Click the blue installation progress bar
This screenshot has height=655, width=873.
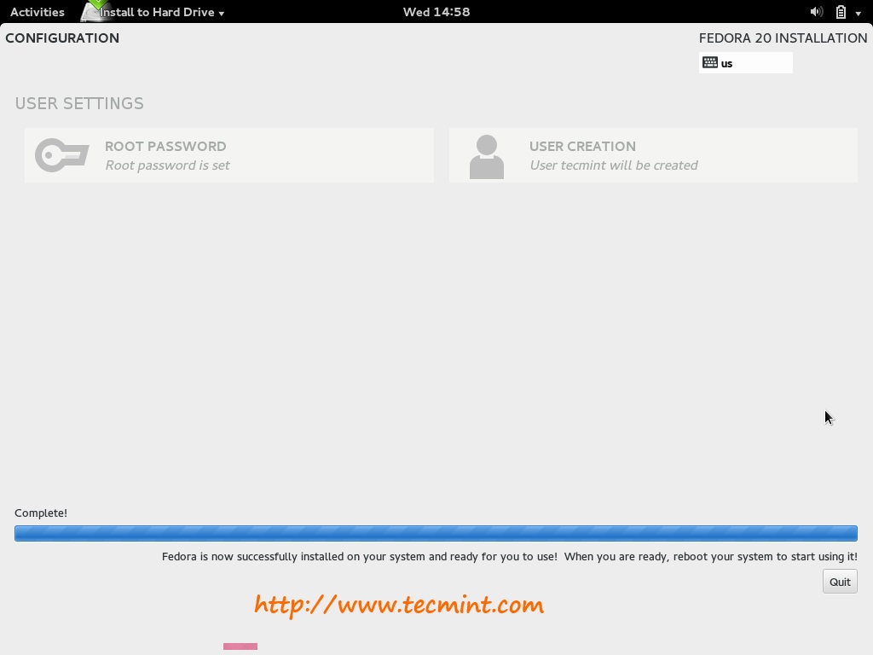tap(436, 533)
